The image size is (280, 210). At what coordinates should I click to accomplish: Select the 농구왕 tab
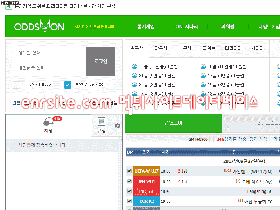point(185,48)
